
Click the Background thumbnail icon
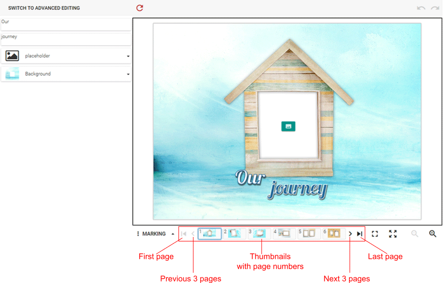[x=12, y=74]
